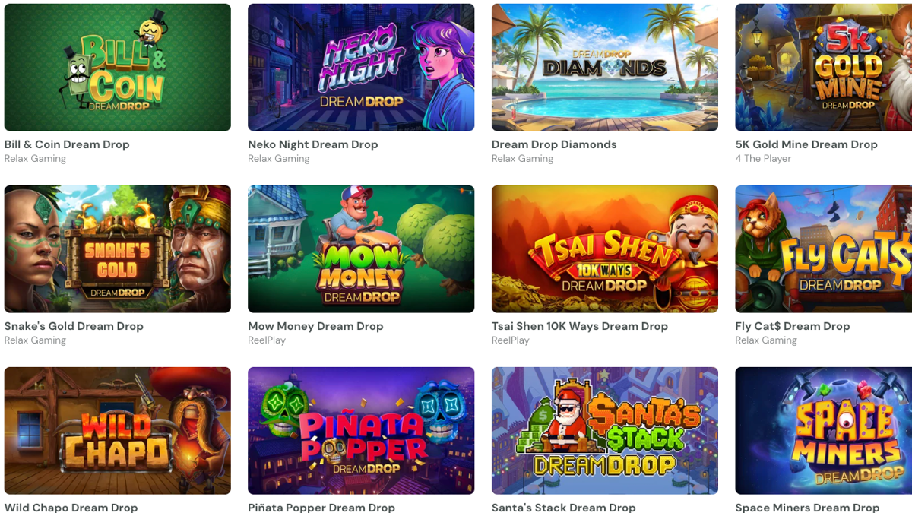Click the Mow Money Dream Drop title
The image size is (912, 513).
[315, 326]
